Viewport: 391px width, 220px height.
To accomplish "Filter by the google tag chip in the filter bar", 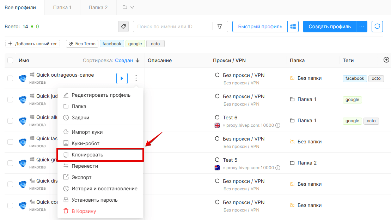I will pyautogui.click(x=135, y=44).
